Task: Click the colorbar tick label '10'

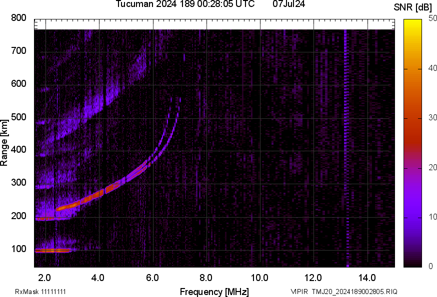Action: [432, 217]
